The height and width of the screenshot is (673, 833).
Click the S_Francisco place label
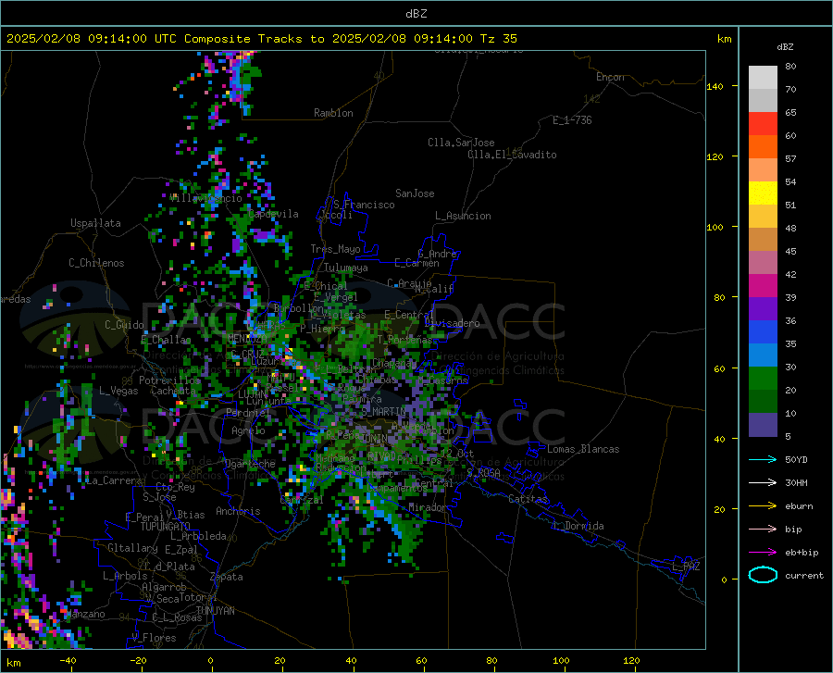point(364,205)
